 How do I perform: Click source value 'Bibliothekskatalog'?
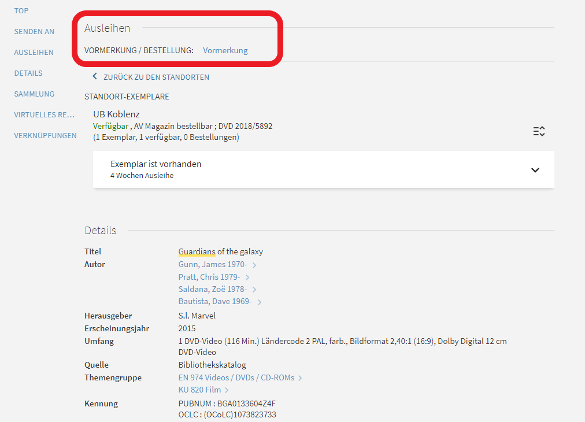(212, 365)
